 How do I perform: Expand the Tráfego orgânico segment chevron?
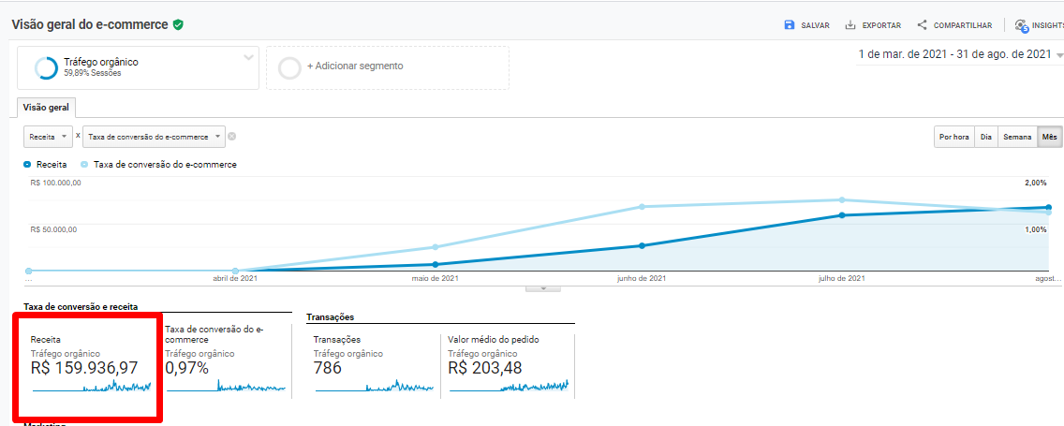pyautogui.click(x=248, y=58)
